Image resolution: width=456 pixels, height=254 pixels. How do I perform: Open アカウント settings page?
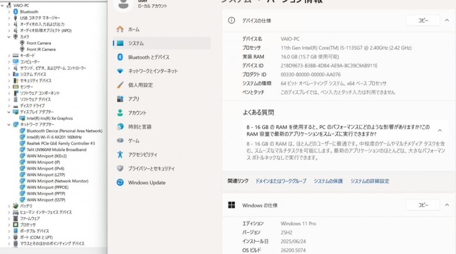(162, 113)
